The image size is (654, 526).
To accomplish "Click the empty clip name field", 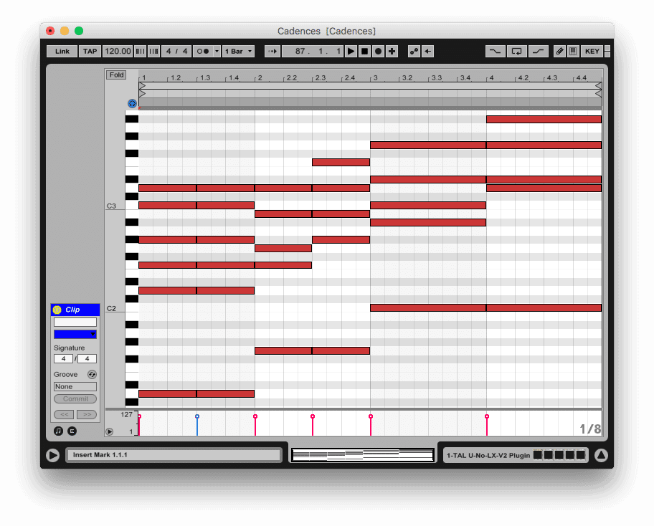I will coord(75,322).
